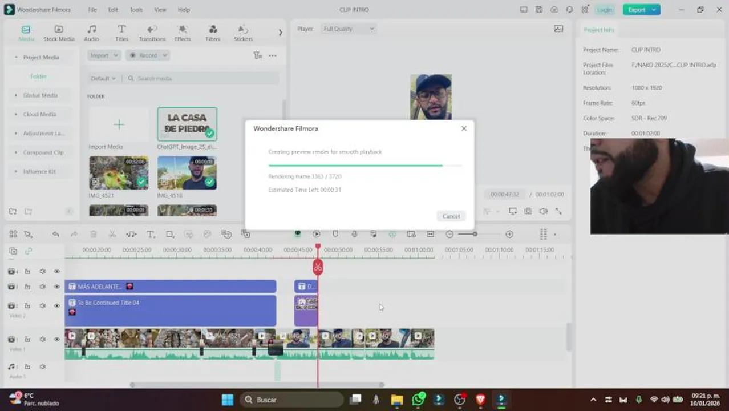Open File Explorer from the Windows taskbar

397,400
